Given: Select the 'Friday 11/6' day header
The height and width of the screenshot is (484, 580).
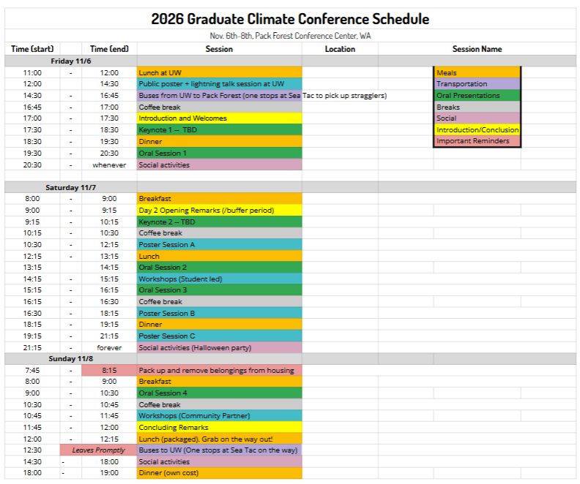Looking at the screenshot, I should [70, 61].
